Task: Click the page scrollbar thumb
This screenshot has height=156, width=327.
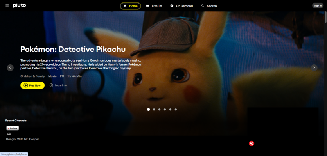Action: tap(326, 17)
